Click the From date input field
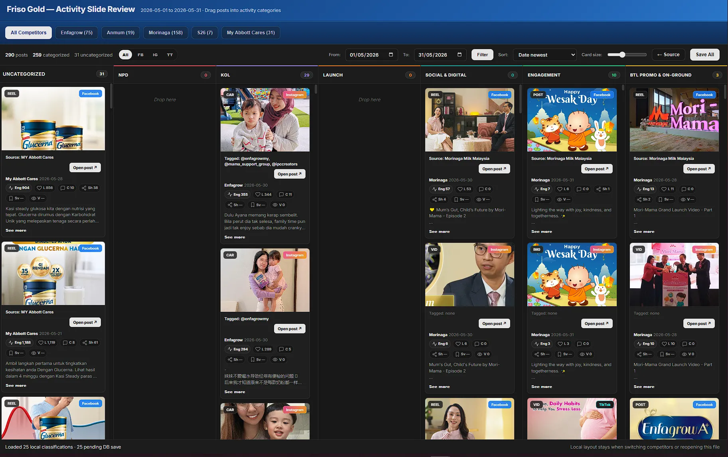Viewport: 728px width, 457px height. pyautogui.click(x=371, y=55)
